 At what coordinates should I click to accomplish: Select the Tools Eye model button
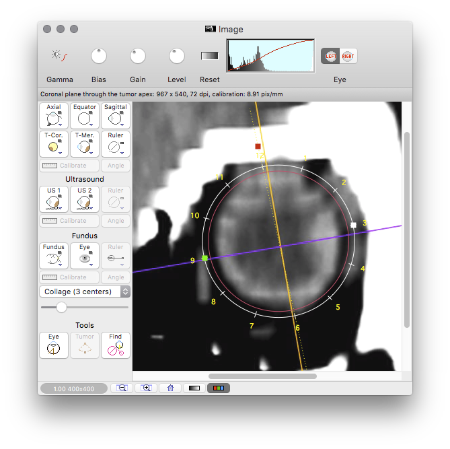tap(54, 345)
